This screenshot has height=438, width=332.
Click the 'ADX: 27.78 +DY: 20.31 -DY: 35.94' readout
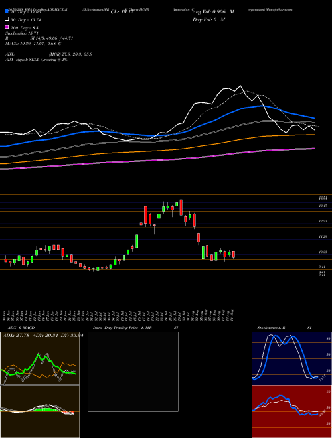(42, 336)
